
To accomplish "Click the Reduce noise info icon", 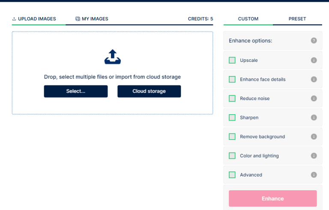I will [314, 98].
